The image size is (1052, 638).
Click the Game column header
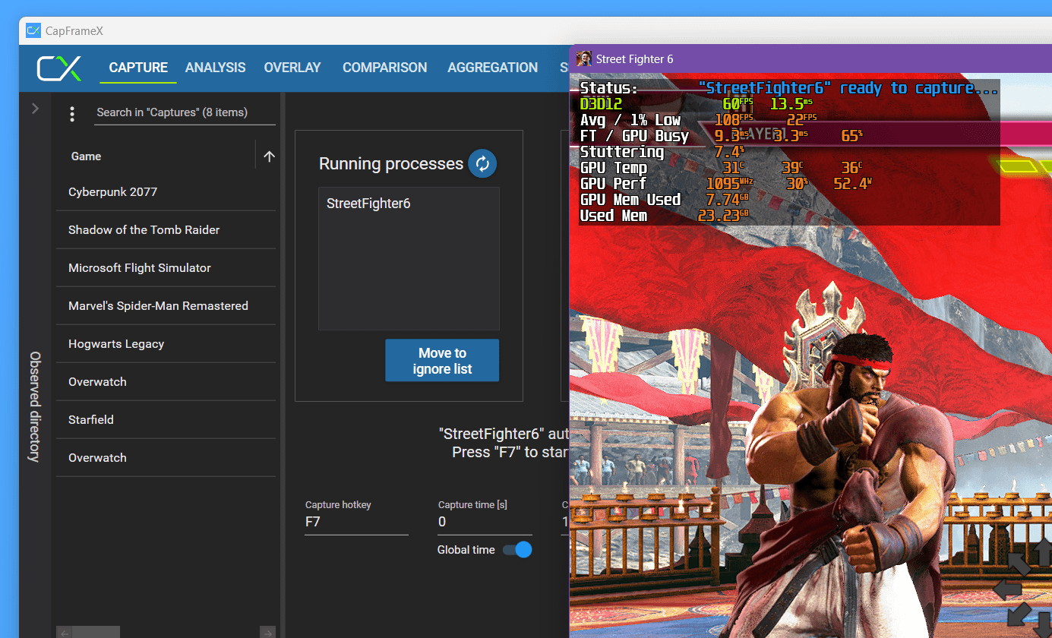coord(86,156)
